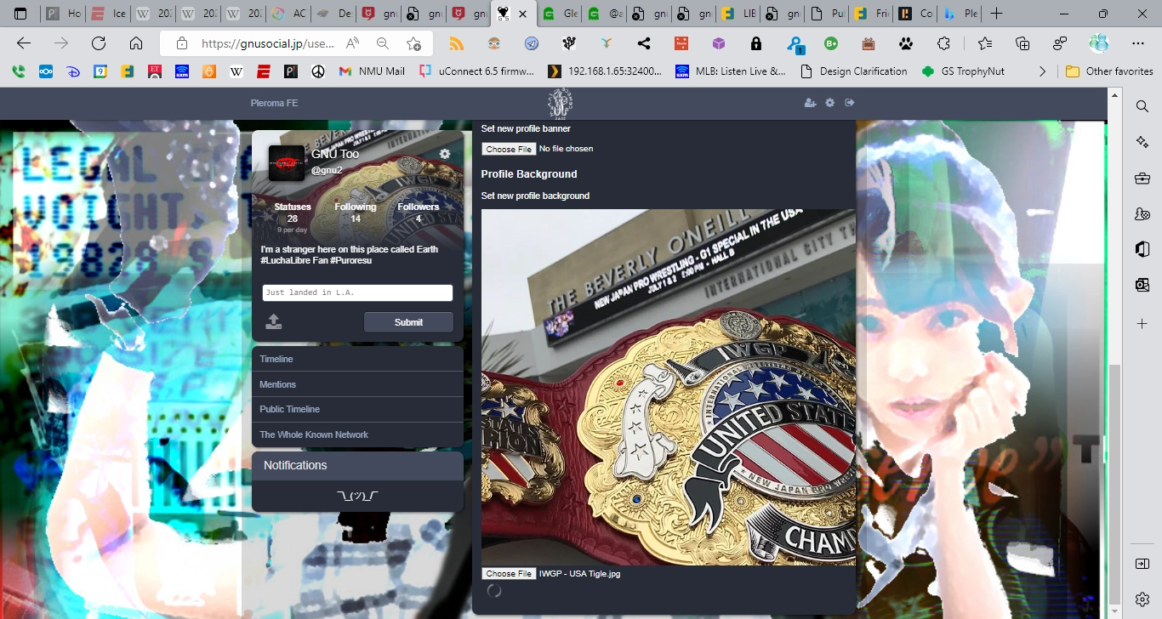Open Search in the Edge sidebar
Screen dimensions: 1162x619
click(x=1142, y=106)
